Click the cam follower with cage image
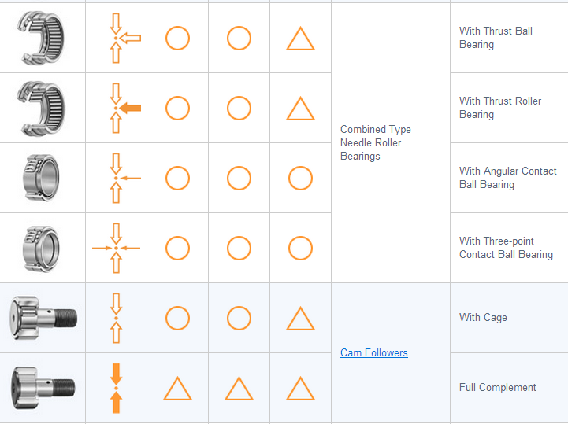Image resolution: width=568 pixels, height=424 pixels. coord(43,318)
